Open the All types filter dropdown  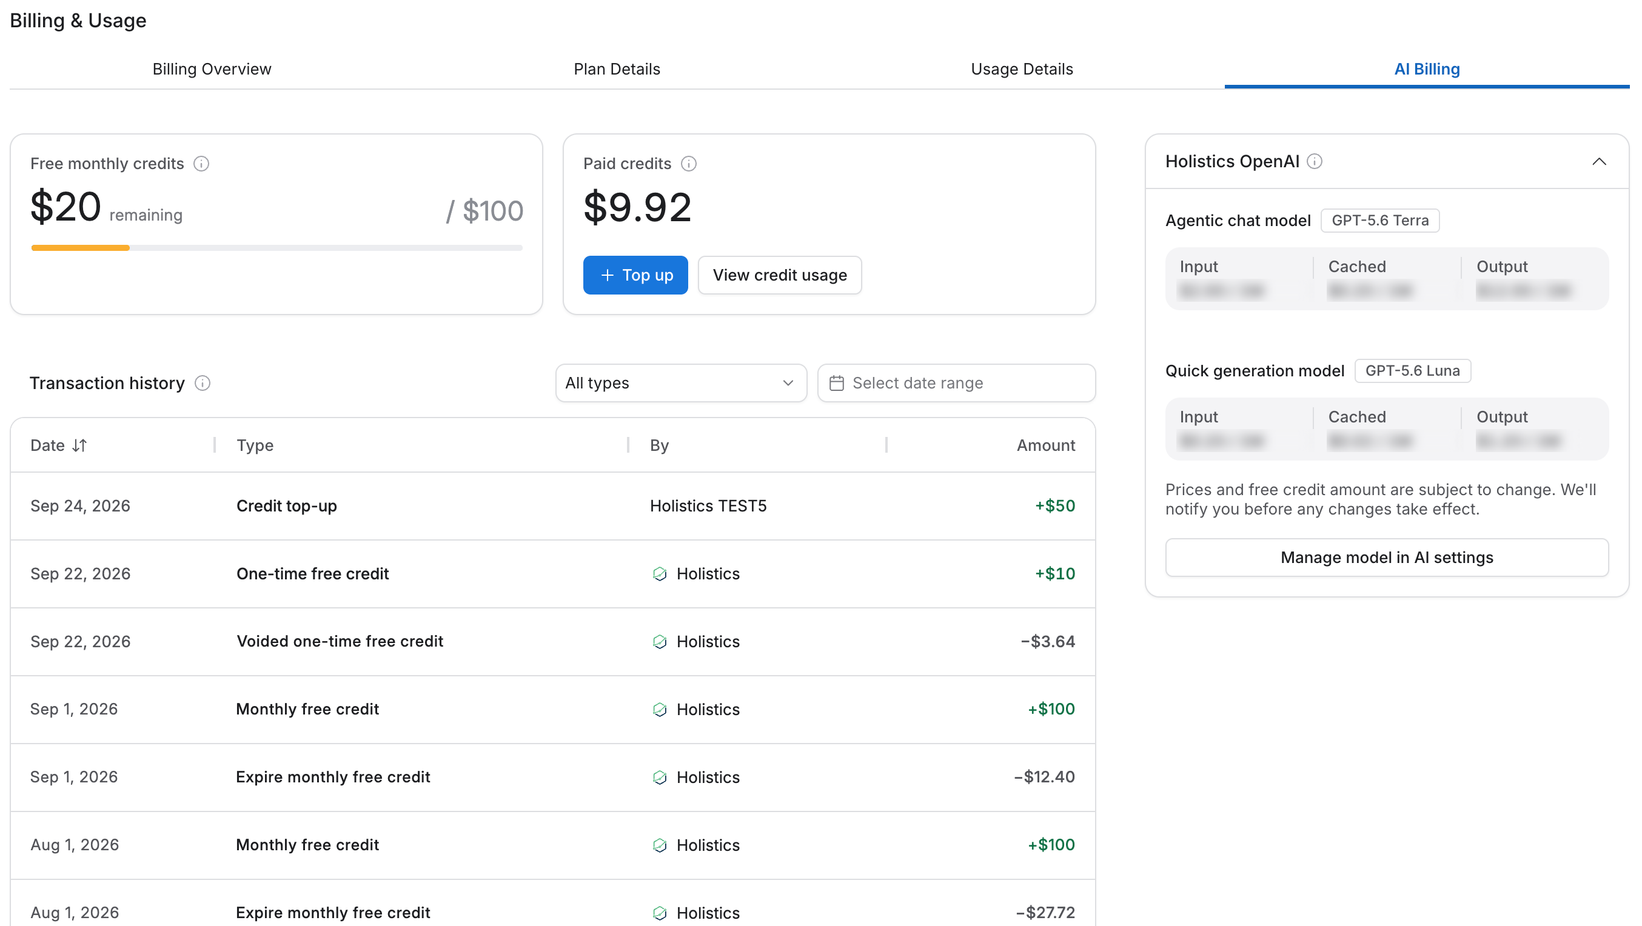click(x=681, y=383)
